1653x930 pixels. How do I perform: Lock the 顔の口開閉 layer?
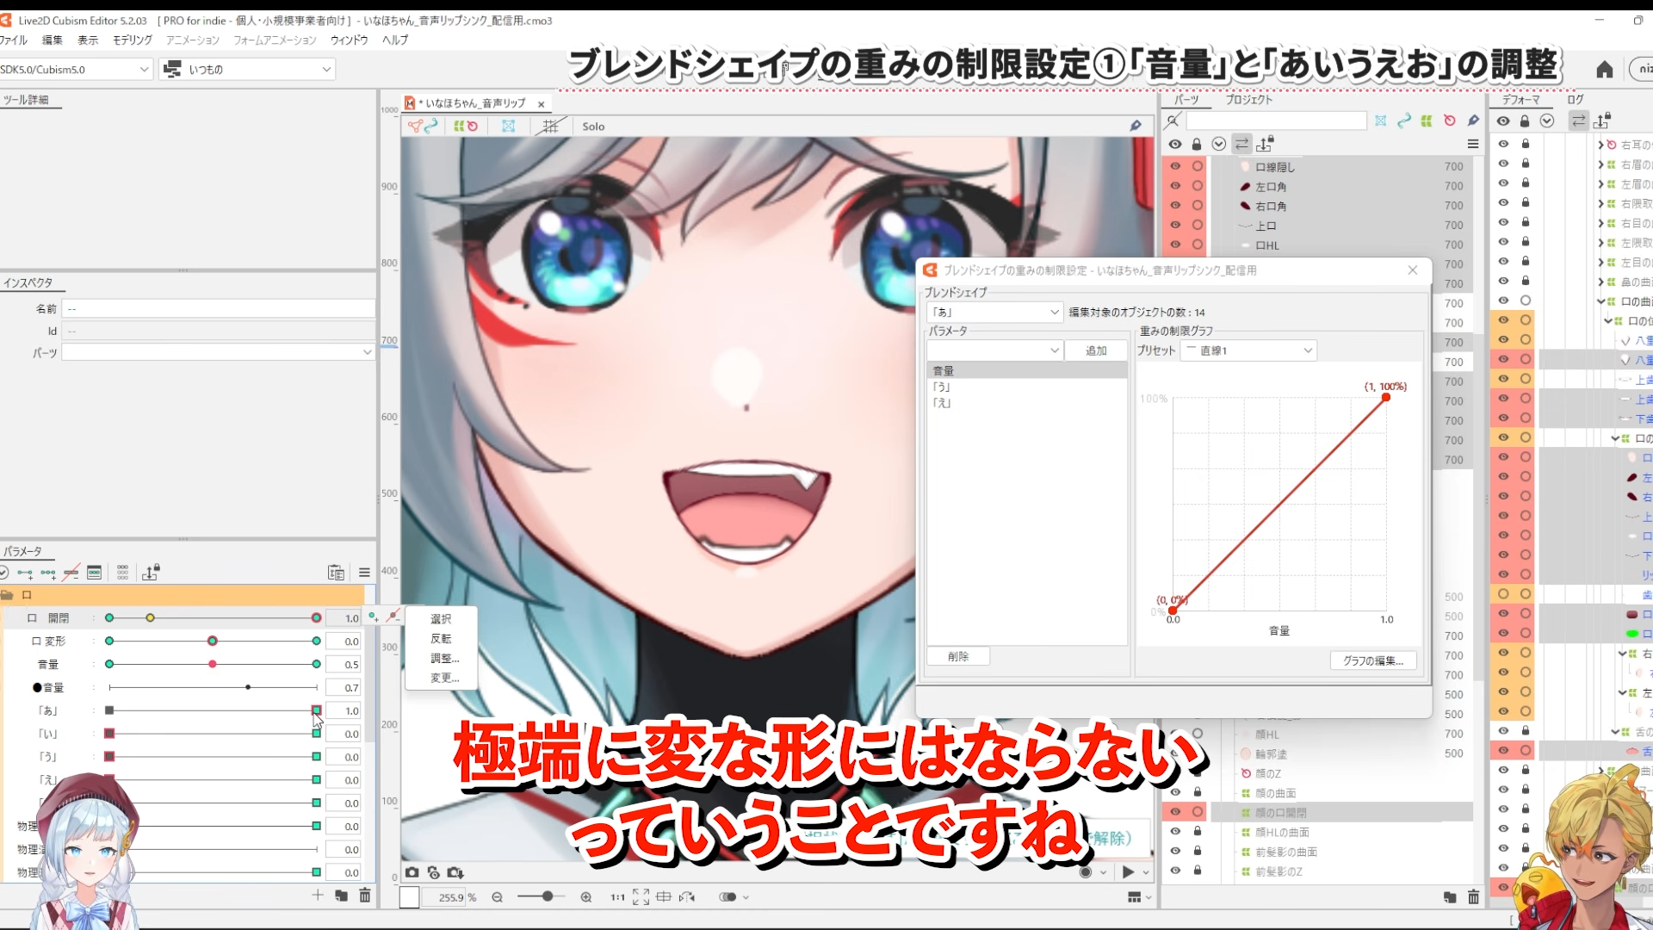tap(1198, 811)
